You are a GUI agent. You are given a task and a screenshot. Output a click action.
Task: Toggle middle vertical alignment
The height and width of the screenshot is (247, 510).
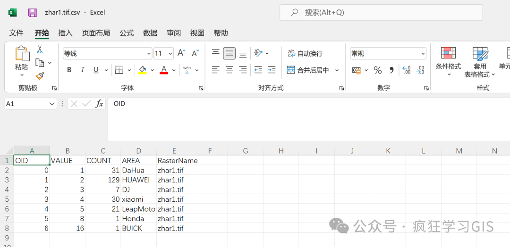pos(229,53)
